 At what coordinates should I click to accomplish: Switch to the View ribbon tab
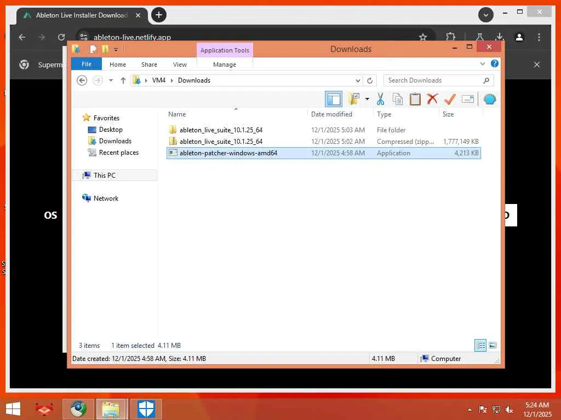[180, 65]
